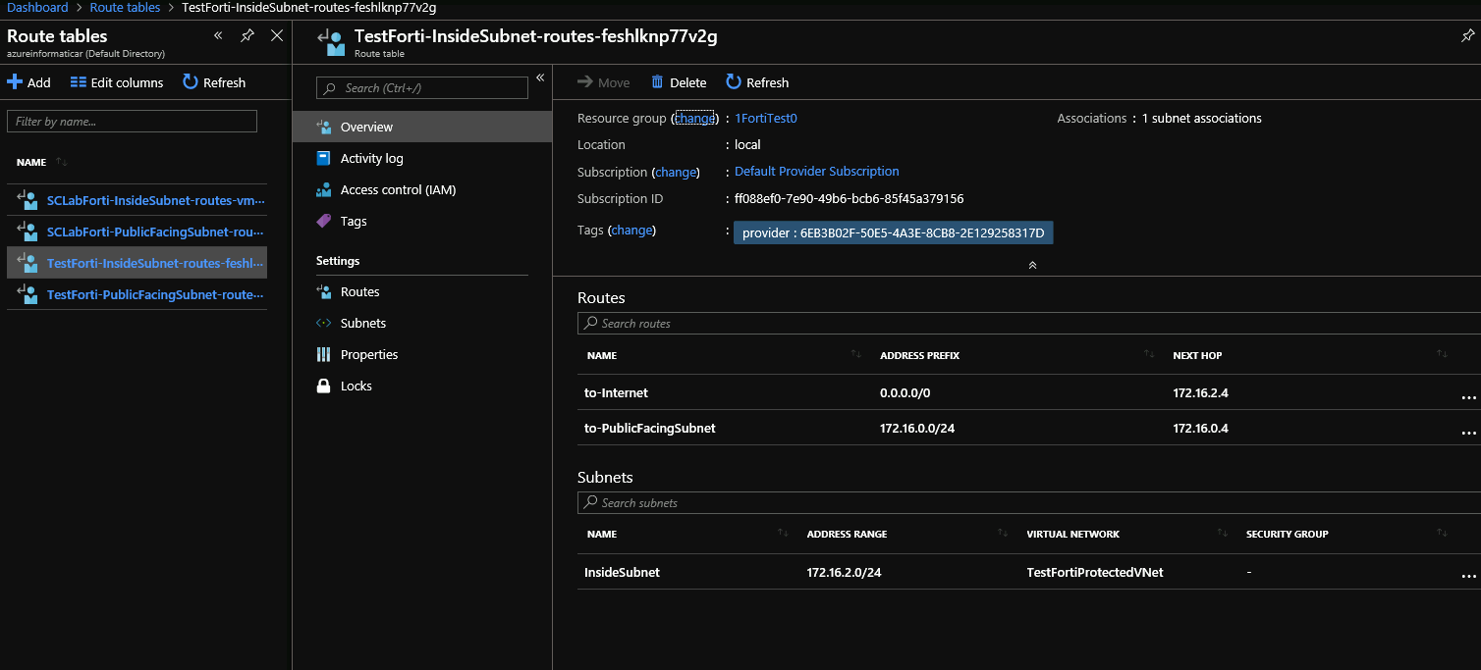
Task: Collapse the resource menu with double chevron
Action: coord(539,77)
